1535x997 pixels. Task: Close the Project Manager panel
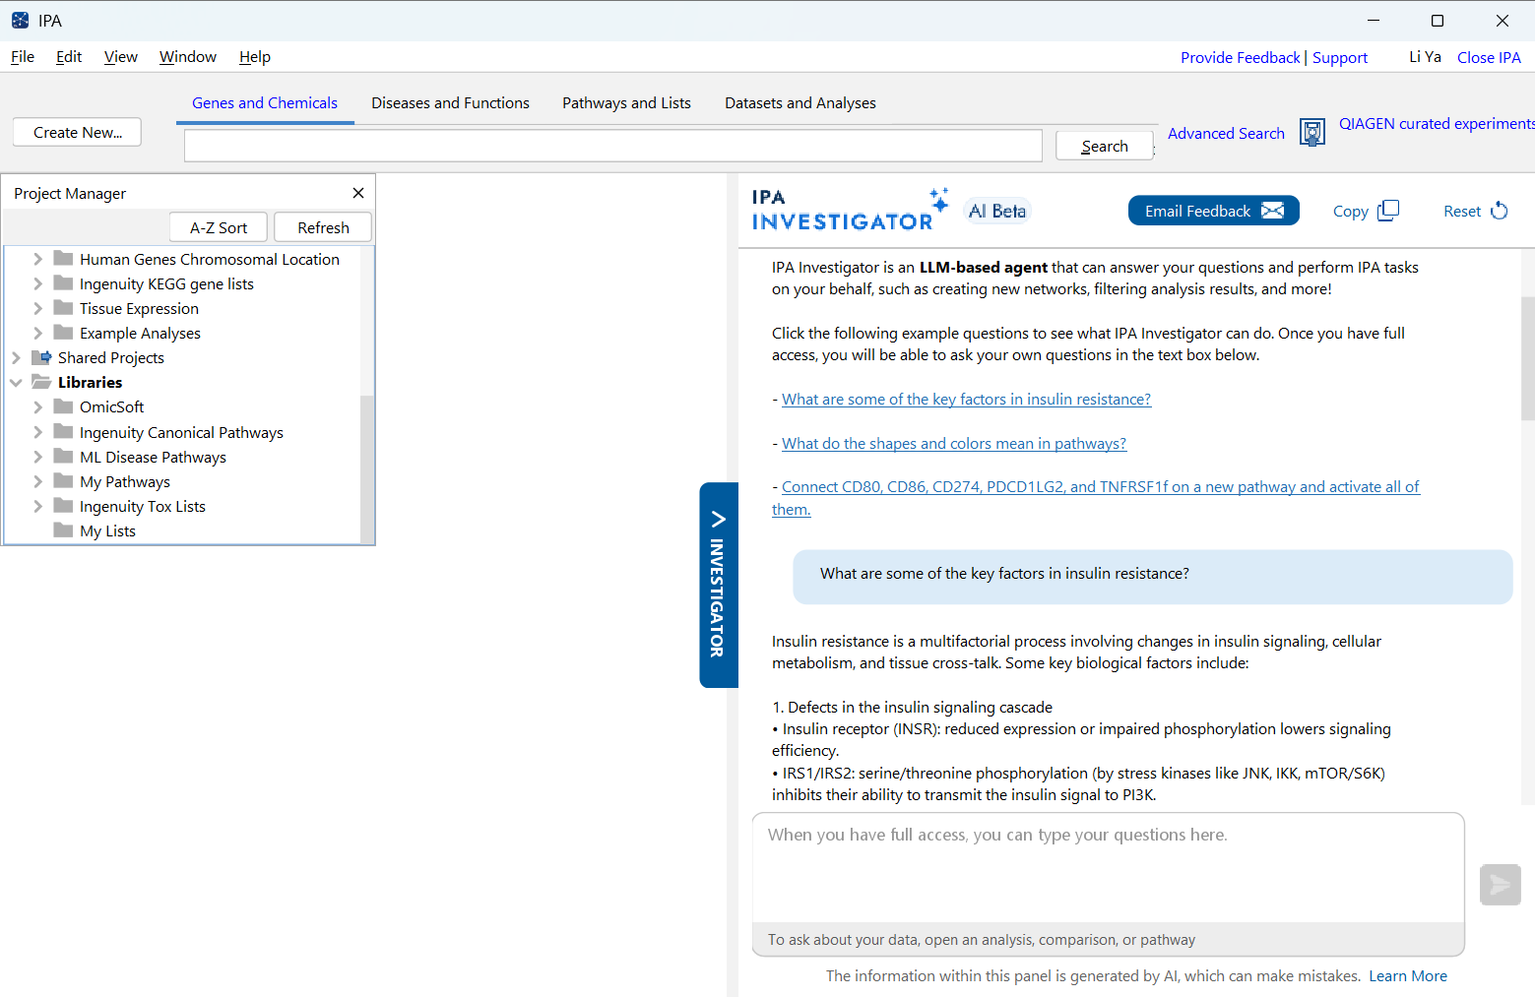coord(358,193)
